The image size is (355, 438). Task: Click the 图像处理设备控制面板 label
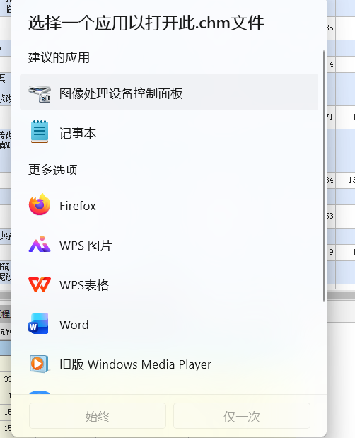[x=121, y=93]
